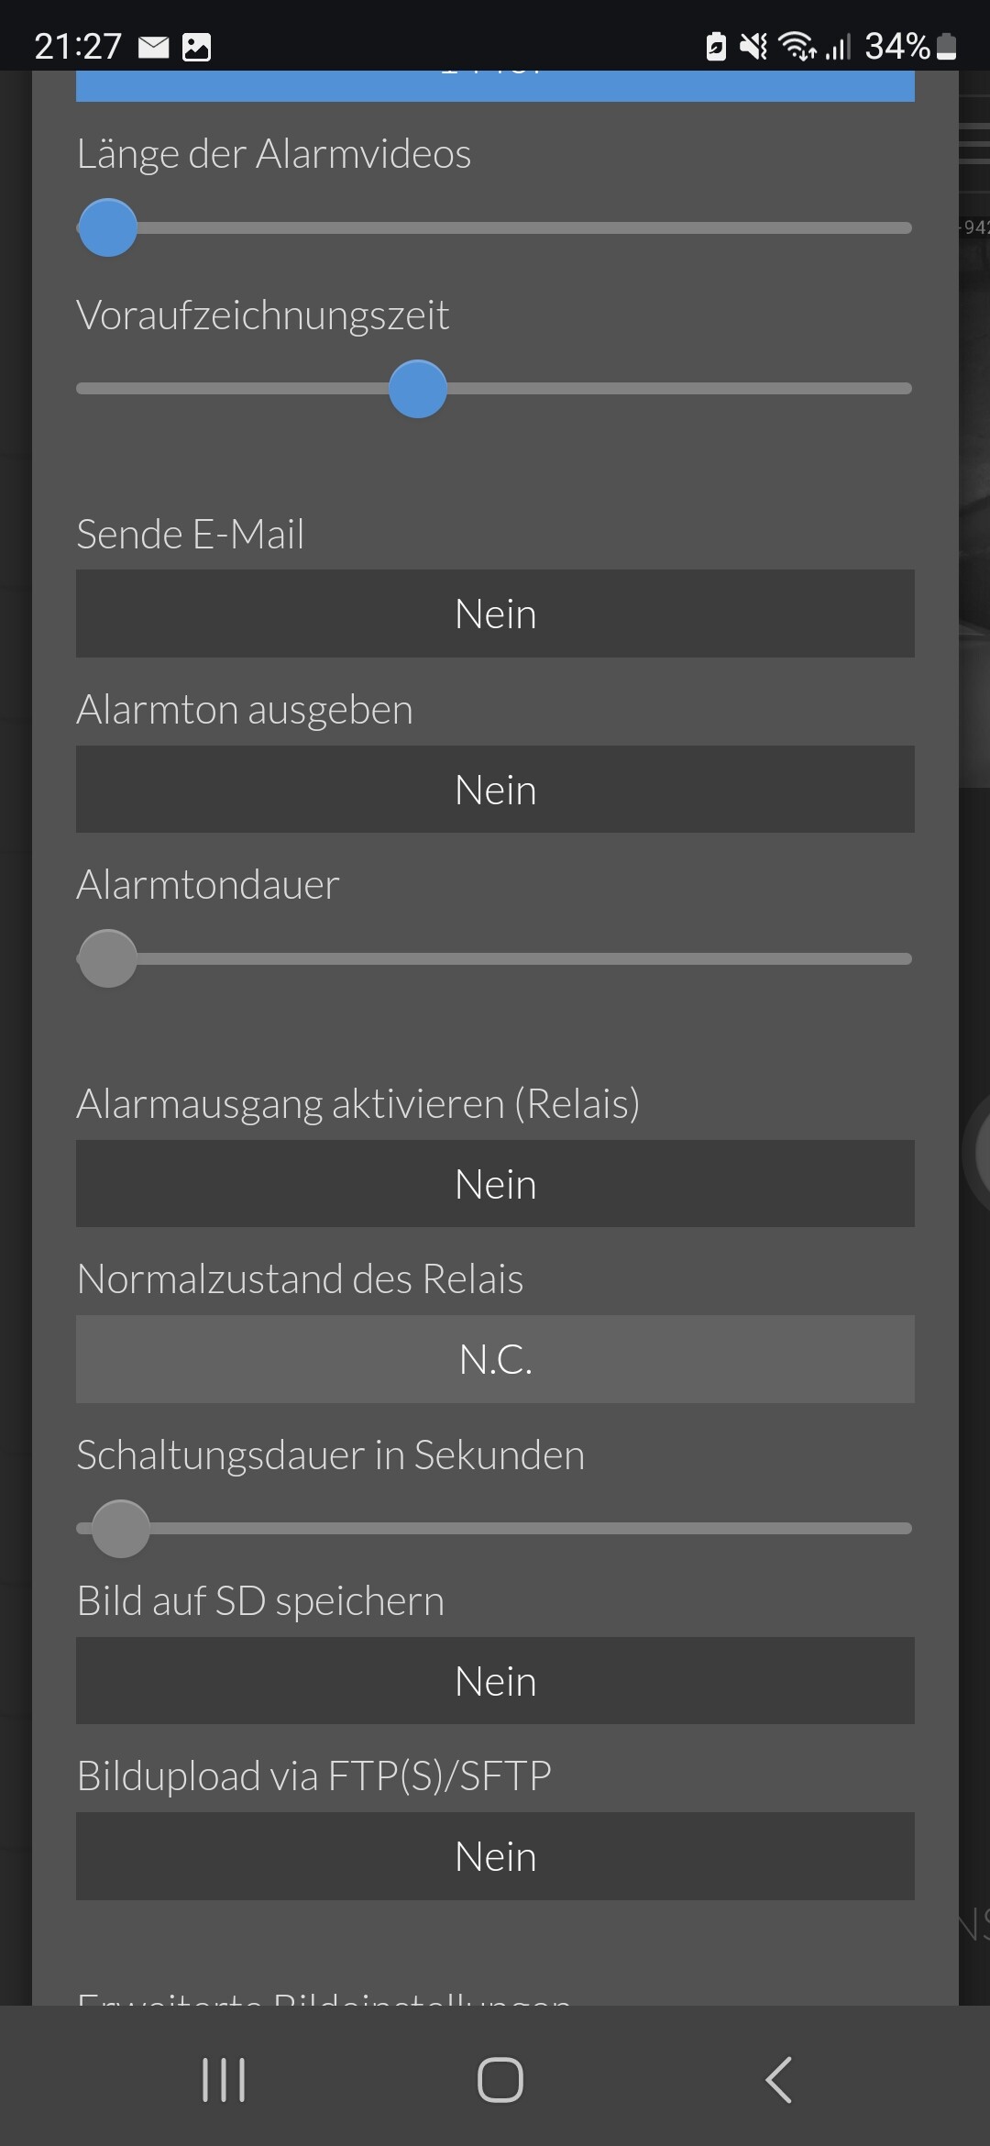Click the Voraufzeichnungszeit slider handle
The width and height of the screenshot is (990, 2146).
coord(418,389)
